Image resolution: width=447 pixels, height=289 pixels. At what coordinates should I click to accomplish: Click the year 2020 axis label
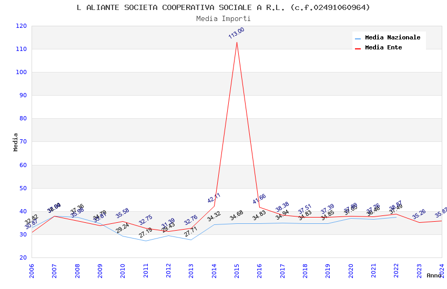(x=351, y=271)
